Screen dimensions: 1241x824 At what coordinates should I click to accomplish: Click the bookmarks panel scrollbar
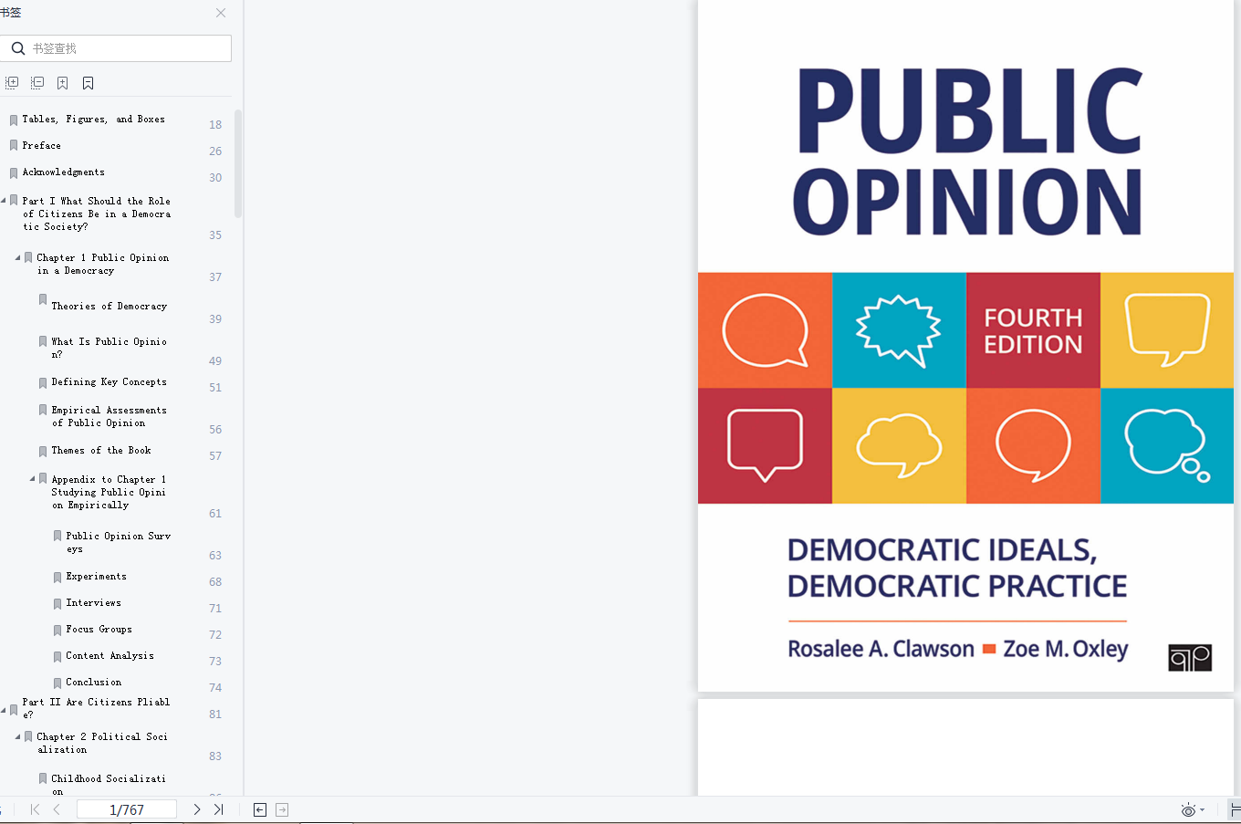[x=238, y=164]
